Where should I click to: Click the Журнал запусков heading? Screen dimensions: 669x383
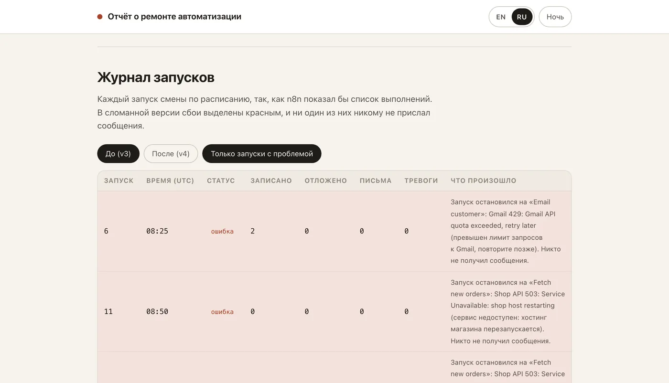[156, 77]
